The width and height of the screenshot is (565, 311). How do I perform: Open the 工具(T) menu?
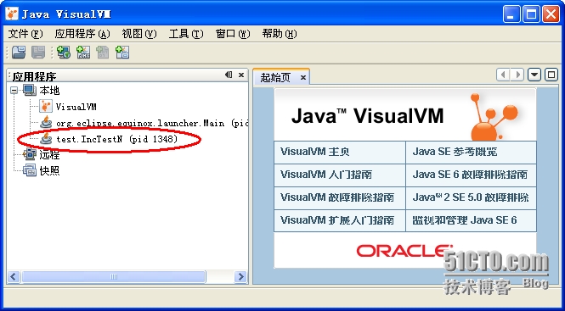click(x=186, y=34)
